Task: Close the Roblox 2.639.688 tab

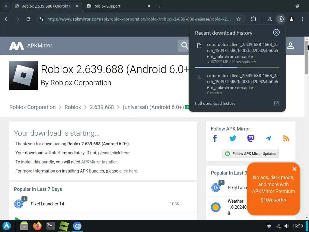Action: tap(77, 6)
